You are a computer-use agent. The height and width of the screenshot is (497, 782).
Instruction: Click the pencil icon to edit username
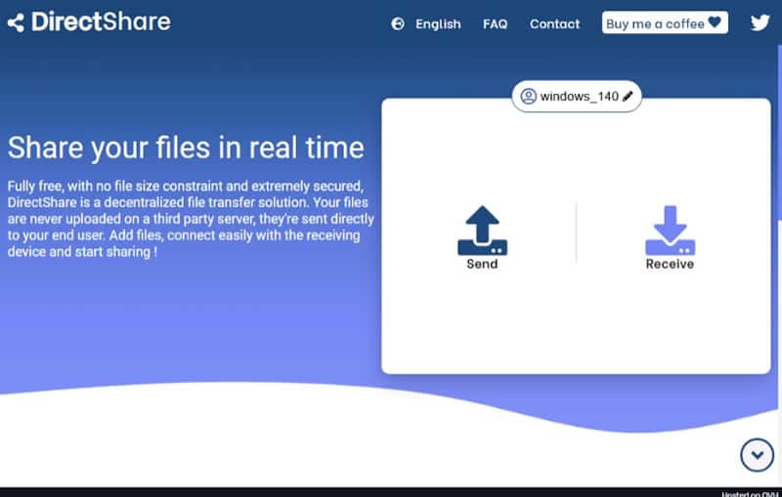point(628,96)
